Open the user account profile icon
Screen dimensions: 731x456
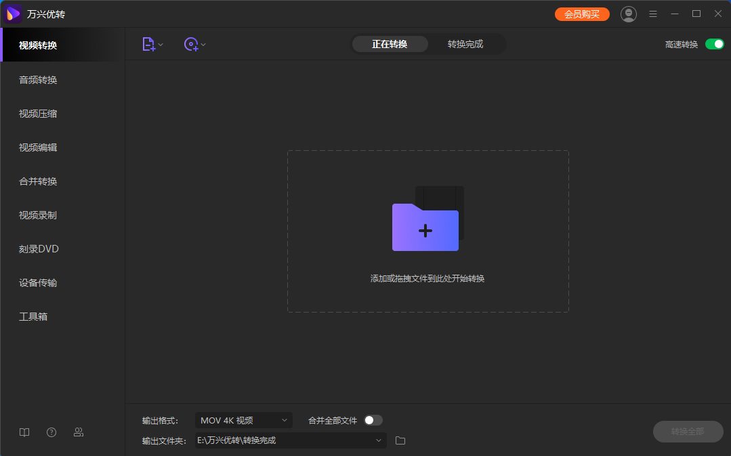click(x=629, y=14)
